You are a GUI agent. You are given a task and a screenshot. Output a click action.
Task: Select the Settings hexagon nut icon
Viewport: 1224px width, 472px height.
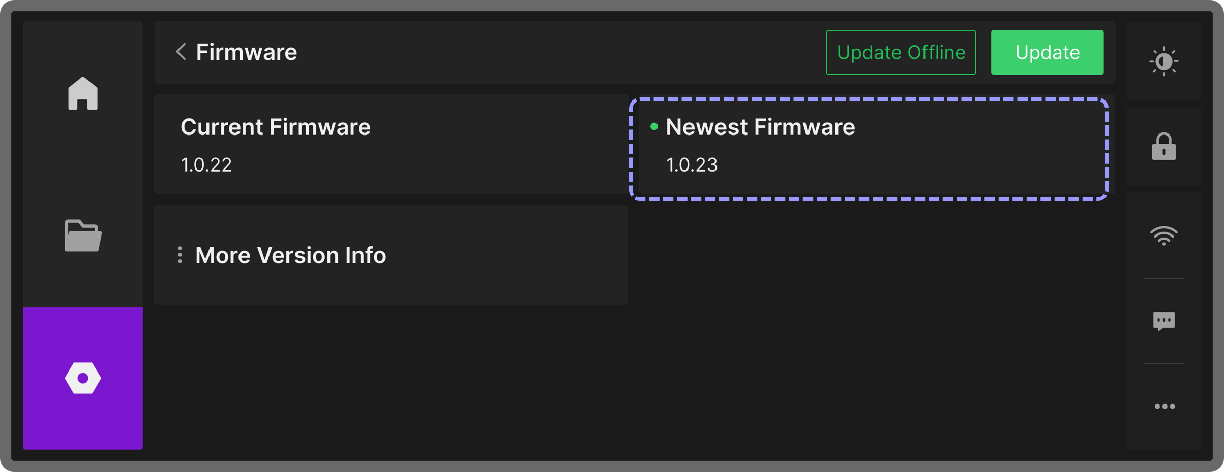click(x=83, y=378)
